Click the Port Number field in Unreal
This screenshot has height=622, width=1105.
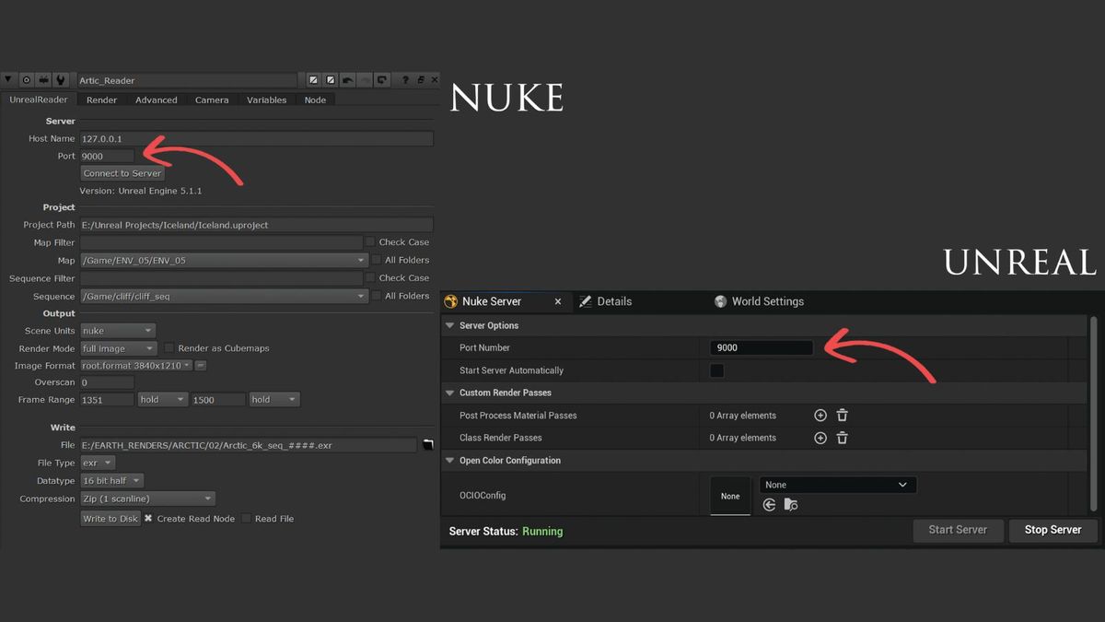[x=762, y=348]
